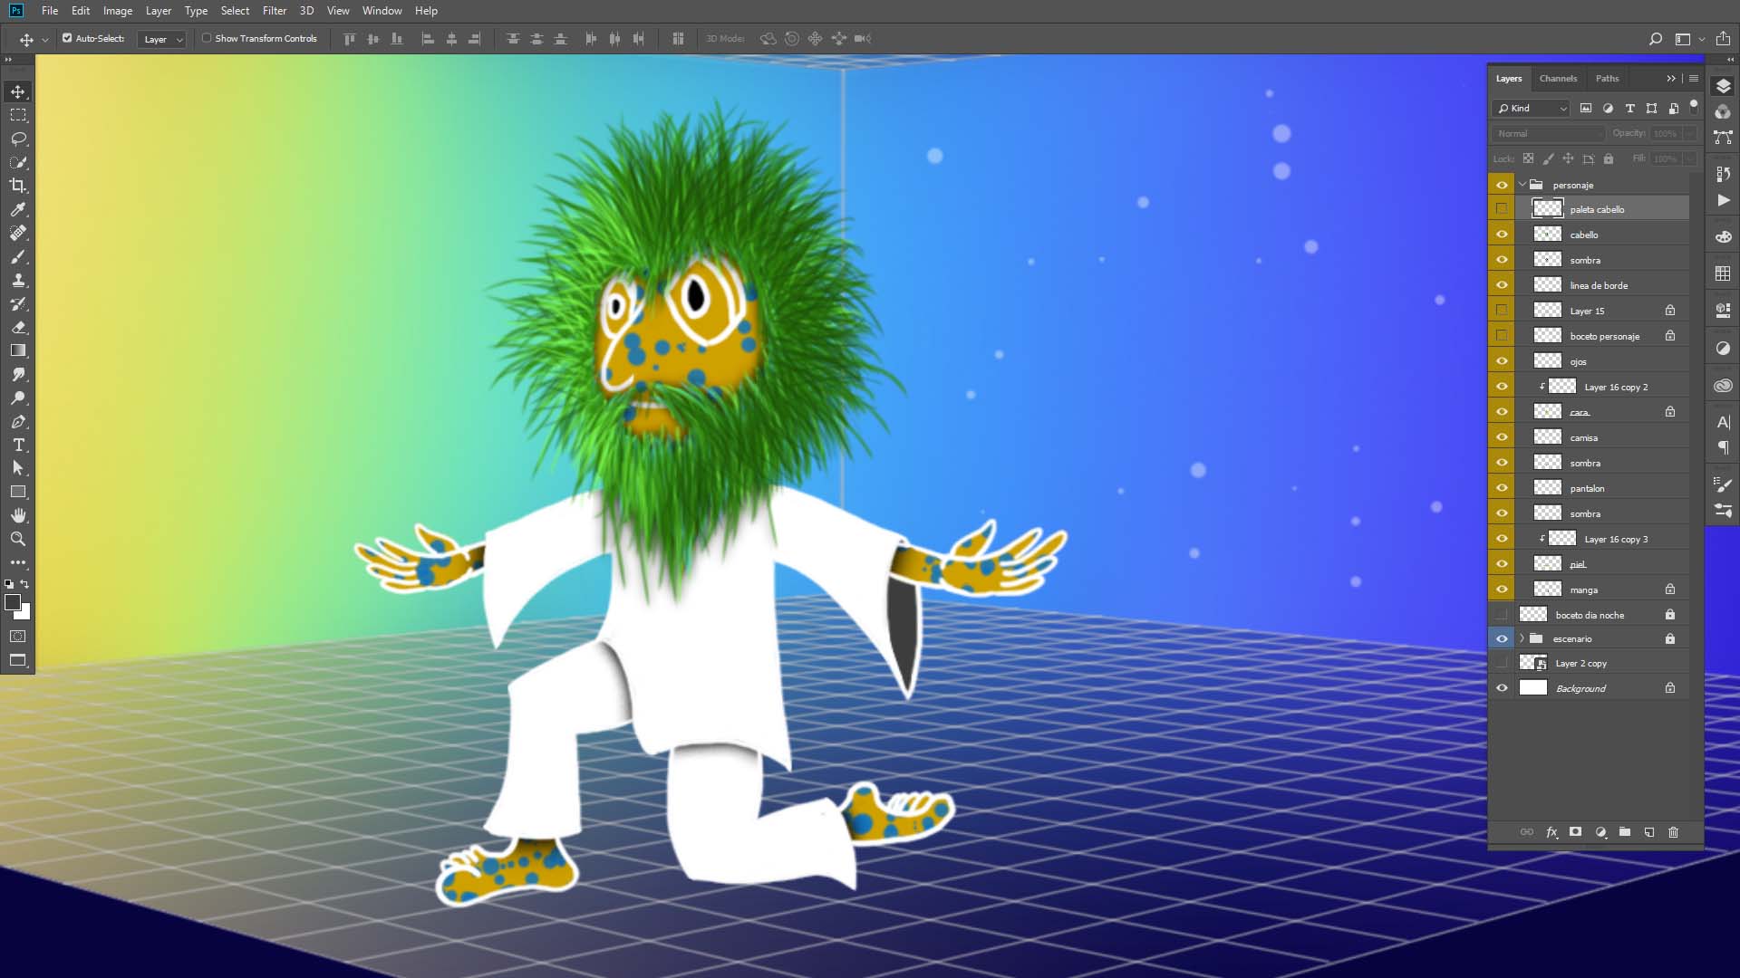Select the Zoom tool
Viewport: 1740px width, 978px height.
[x=18, y=539]
